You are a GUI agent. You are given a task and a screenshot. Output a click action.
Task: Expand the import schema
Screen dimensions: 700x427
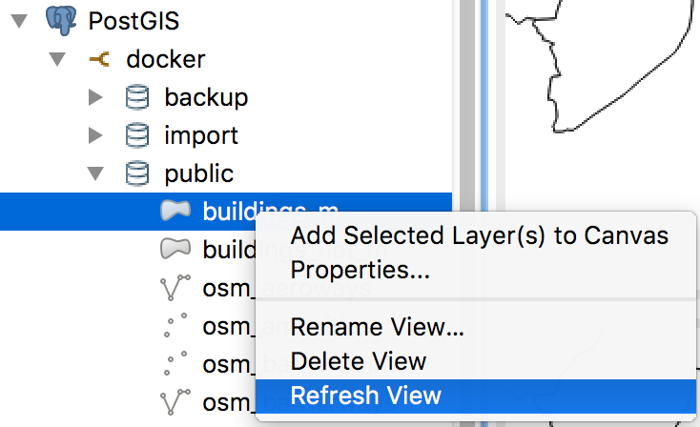tap(95, 135)
